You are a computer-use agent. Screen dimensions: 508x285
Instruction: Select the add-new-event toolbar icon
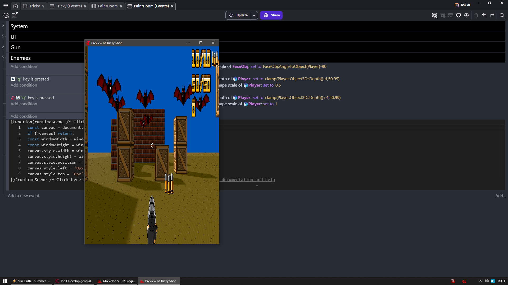(435, 15)
